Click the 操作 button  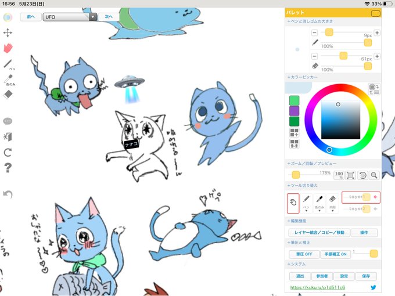pyautogui.click(x=364, y=233)
